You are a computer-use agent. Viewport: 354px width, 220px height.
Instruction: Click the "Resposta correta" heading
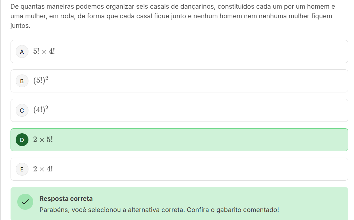point(66,199)
